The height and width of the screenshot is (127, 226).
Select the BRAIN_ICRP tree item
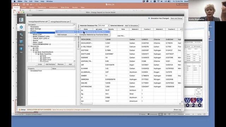pyautogui.click(x=37, y=35)
